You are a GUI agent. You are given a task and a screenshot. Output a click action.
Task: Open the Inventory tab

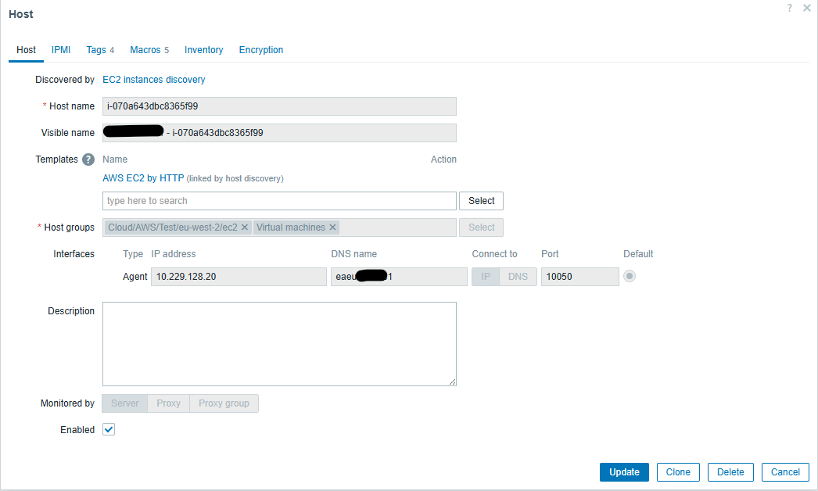coord(203,50)
